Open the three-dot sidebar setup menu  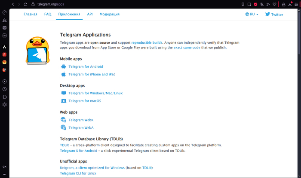tap(4, 175)
